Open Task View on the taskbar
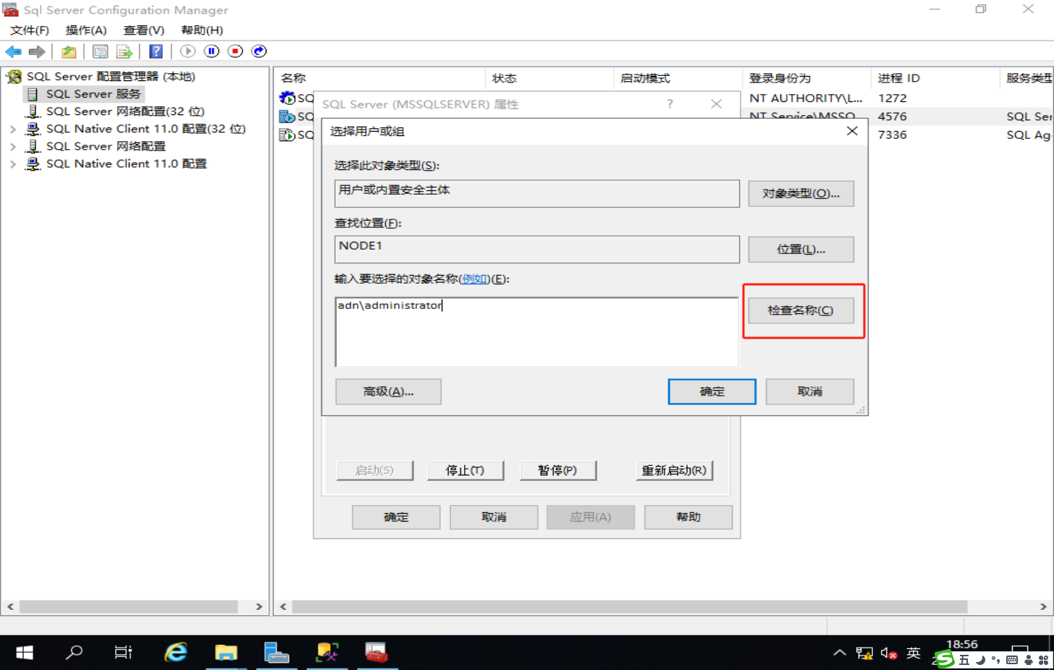 [x=123, y=653]
